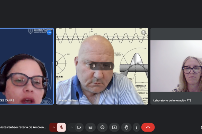
Task: Click the muted mic indicator on Walter's tile
Action: (143, 32)
